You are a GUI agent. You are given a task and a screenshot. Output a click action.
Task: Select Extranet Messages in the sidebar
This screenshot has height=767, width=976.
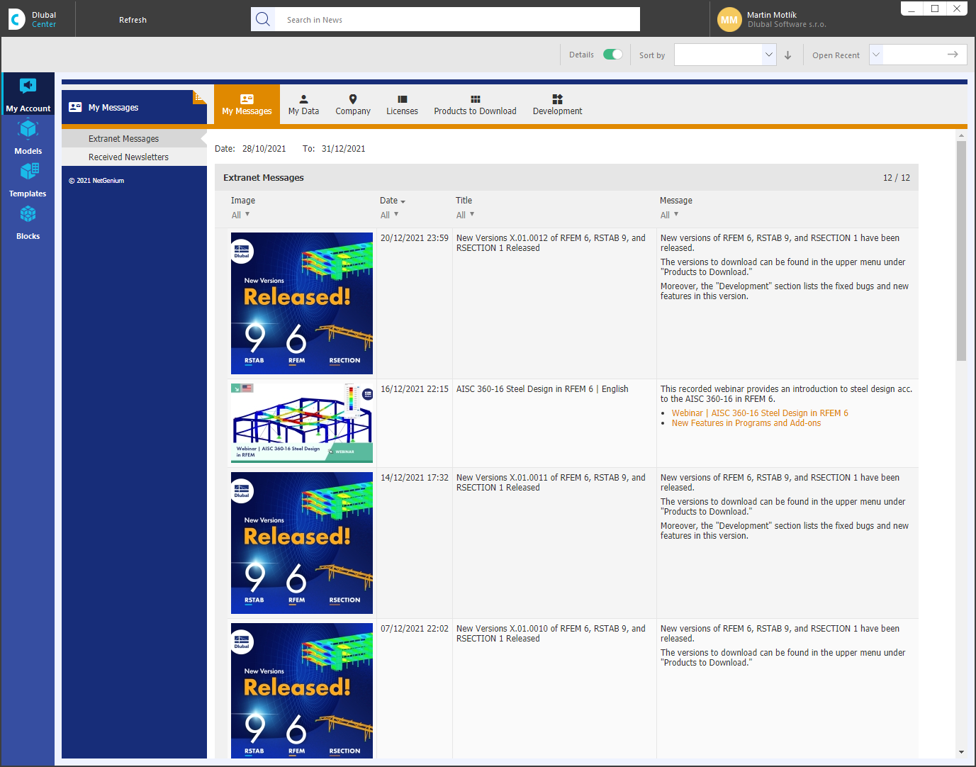134,138
